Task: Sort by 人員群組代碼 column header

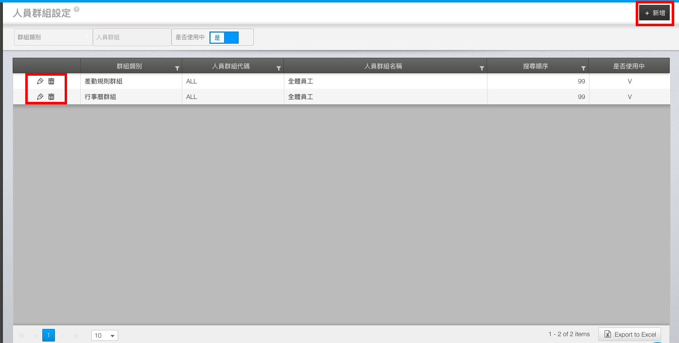Action: pyautogui.click(x=231, y=66)
